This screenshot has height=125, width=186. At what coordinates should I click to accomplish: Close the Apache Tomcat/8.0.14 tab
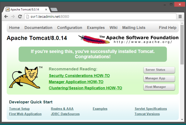[46, 9]
